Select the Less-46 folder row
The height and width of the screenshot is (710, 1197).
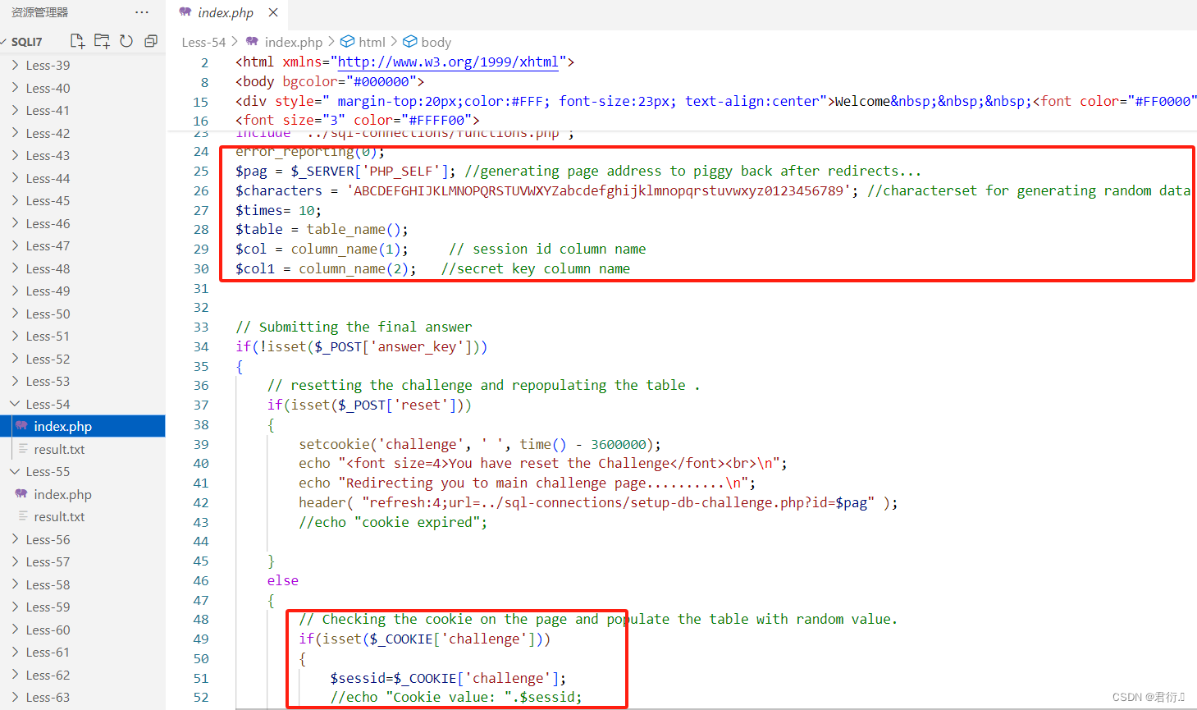click(x=83, y=223)
